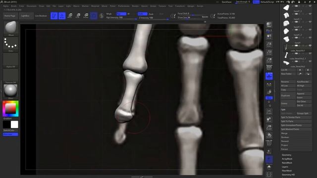
Task: Expand the Merge section
Action: coord(284,133)
